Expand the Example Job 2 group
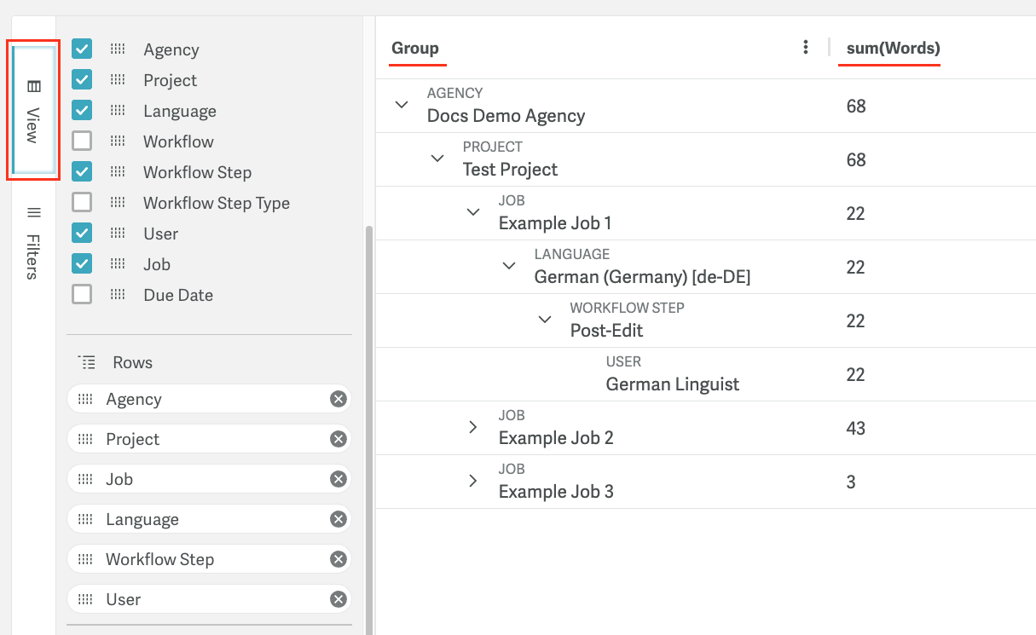 tap(473, 427)
